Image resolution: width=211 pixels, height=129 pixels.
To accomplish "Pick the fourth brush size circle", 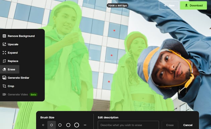I will [x=68, y=125].
